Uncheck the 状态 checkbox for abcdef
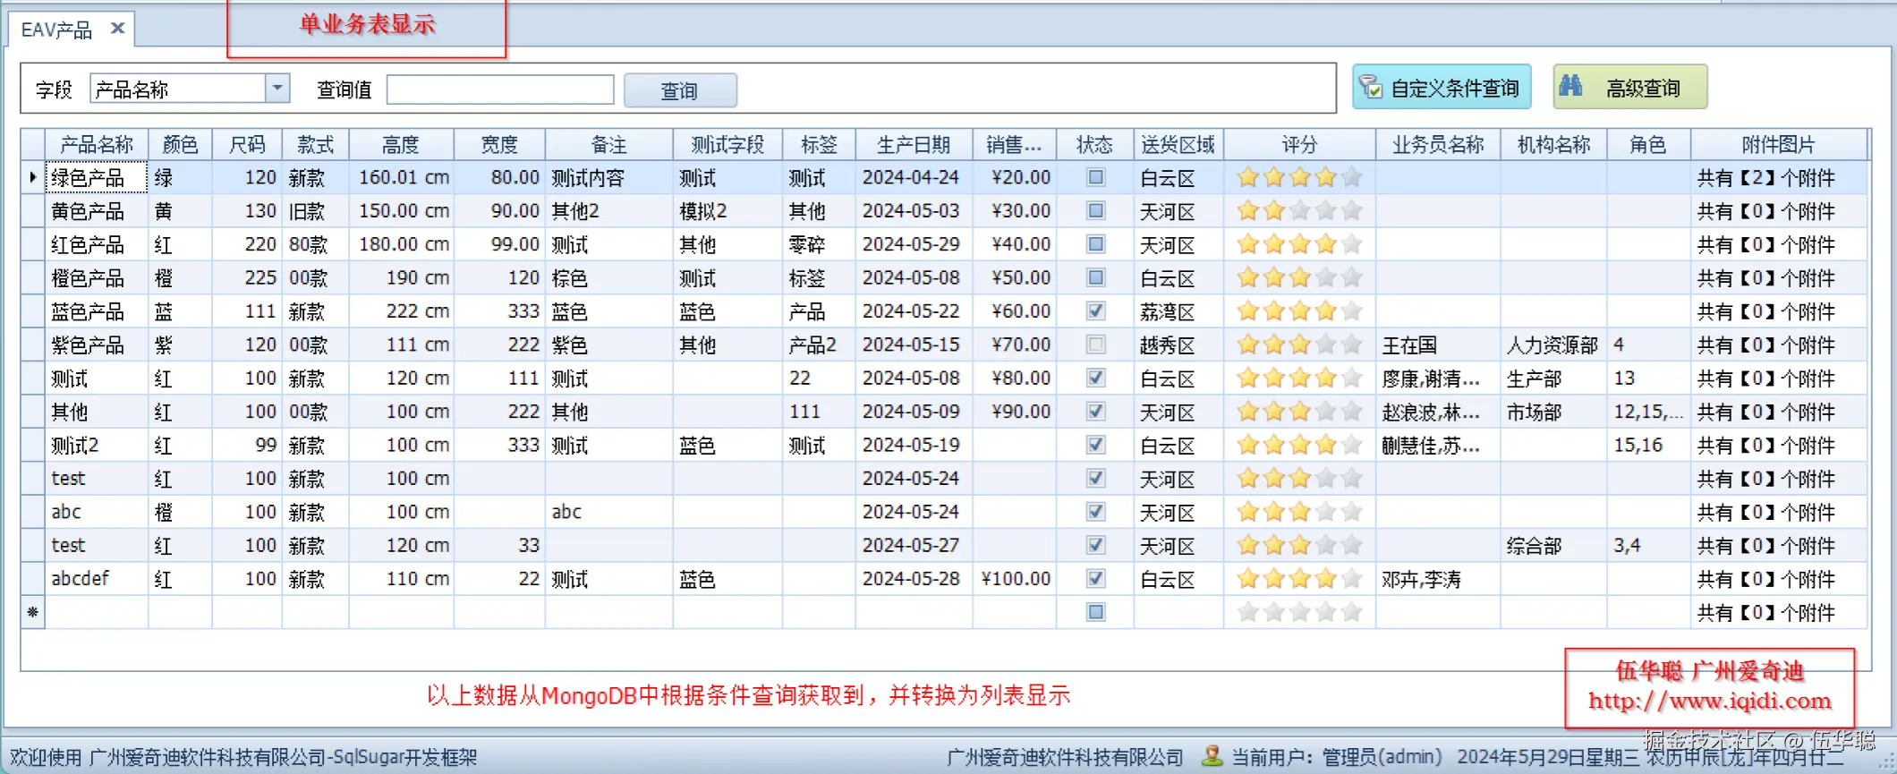 pos(1095,578)
